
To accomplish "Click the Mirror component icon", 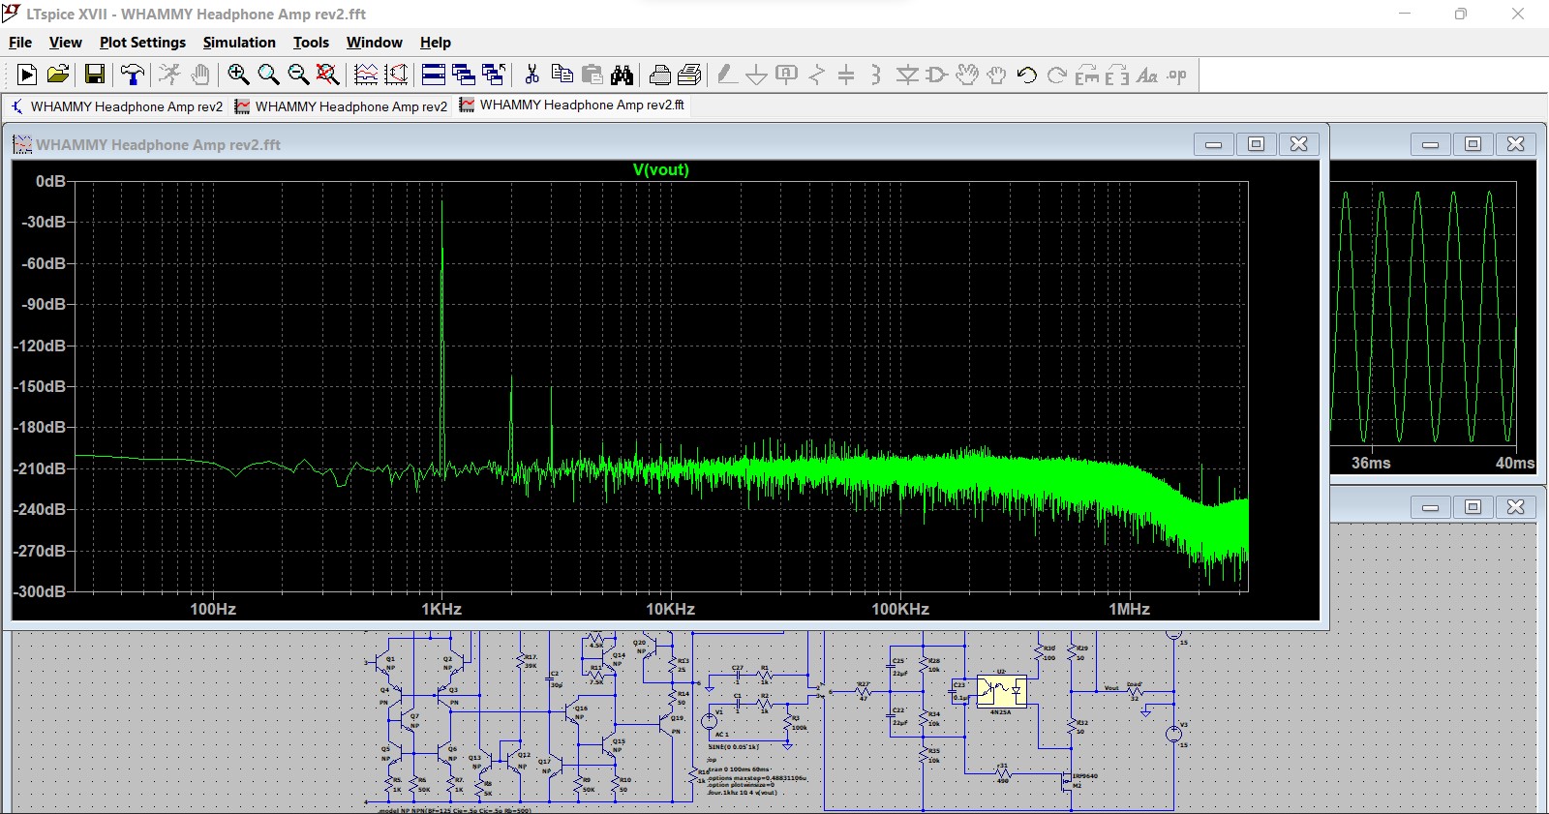I will pos(1117,75).
